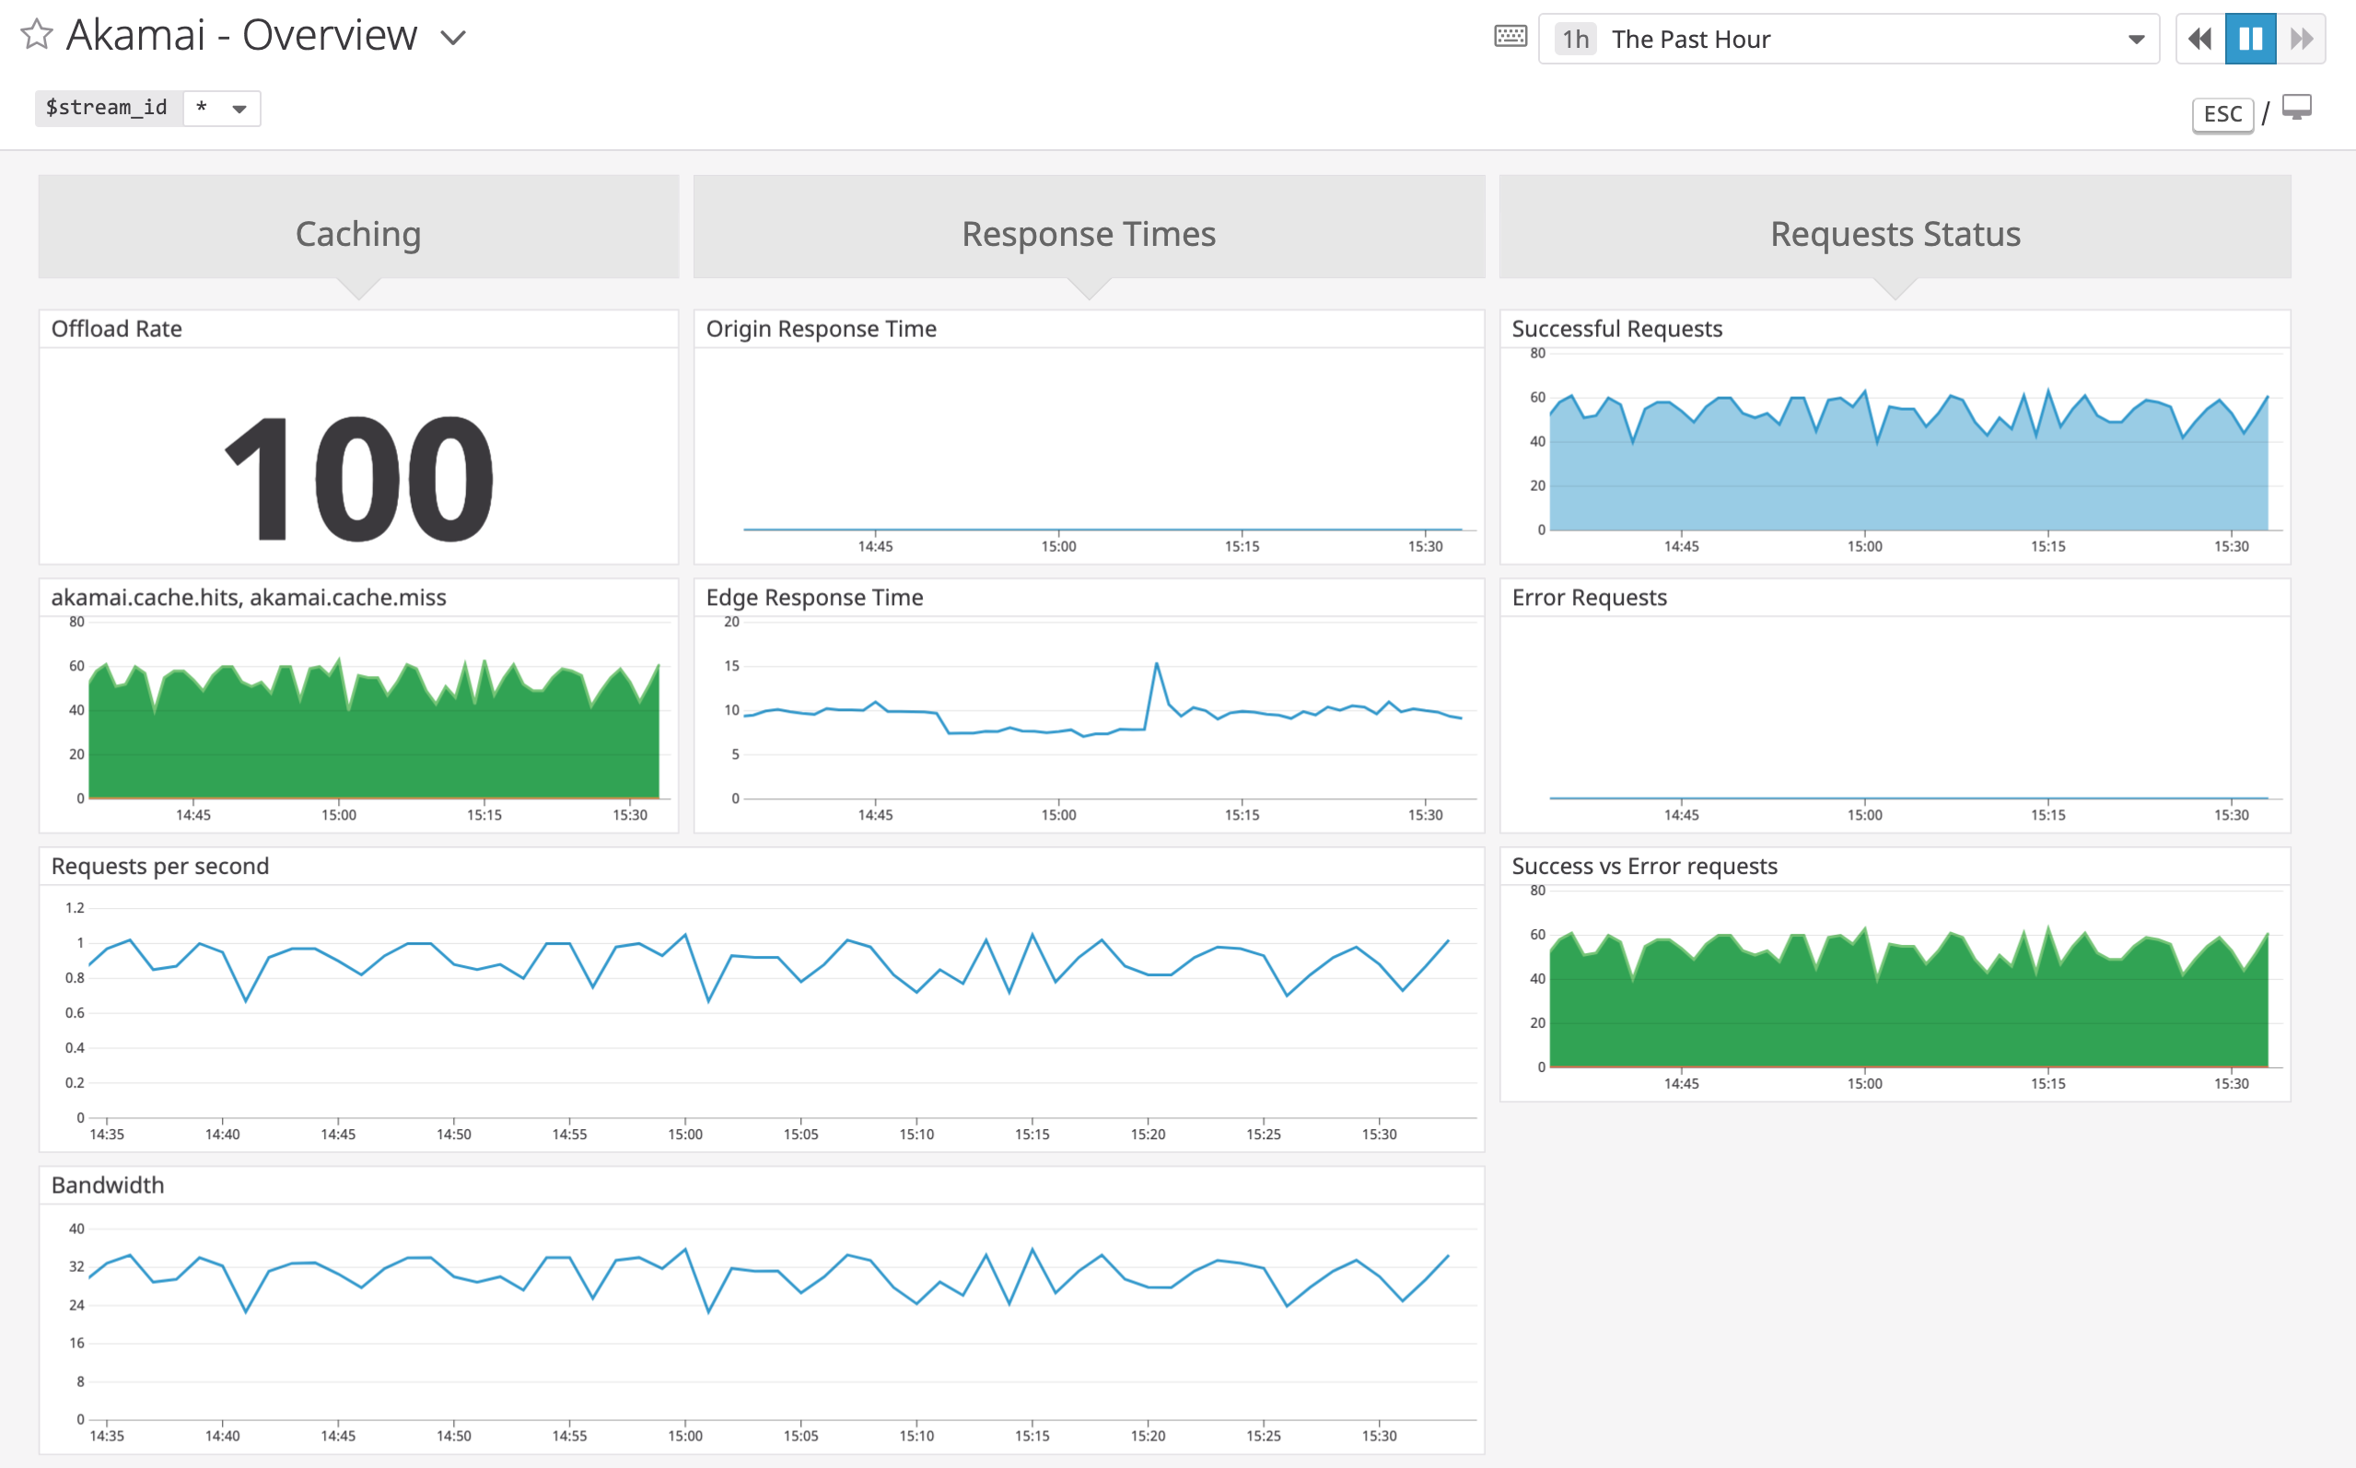The image size is (2356, 1468).
Task: Expand The Past Hour time range selector
Action: coord(1845,39)
